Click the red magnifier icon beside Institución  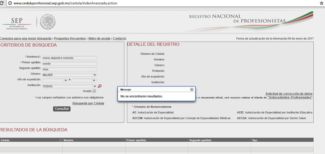[100, 86]
